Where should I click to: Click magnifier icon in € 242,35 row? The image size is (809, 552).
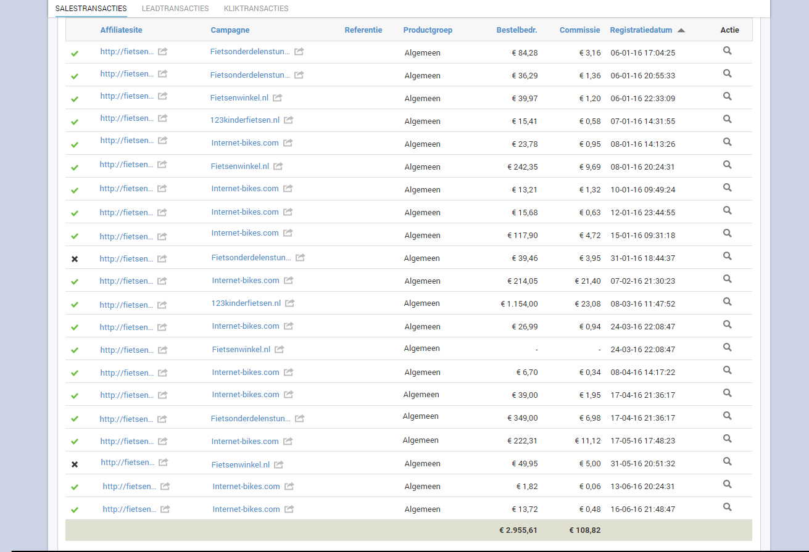pyautogui.click(x=727, y=165)
